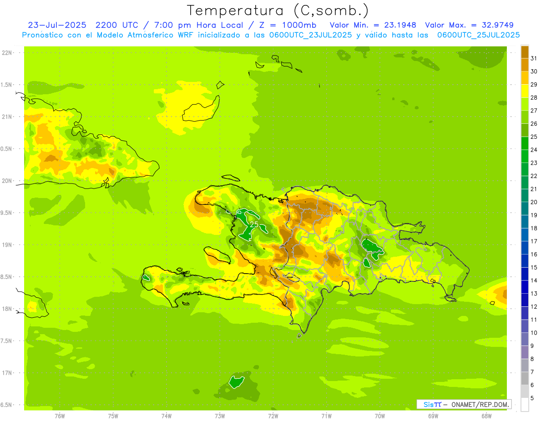Viewport: 546px width, 422px height.
Task: Click 'Valor Max. = 32.9749' text
Action: coord(469,25)
